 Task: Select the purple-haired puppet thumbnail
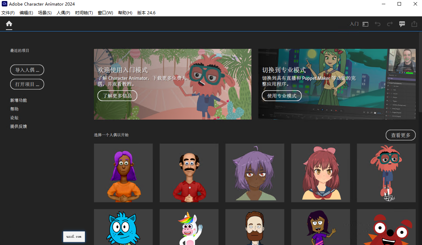[x=123, y=173]
